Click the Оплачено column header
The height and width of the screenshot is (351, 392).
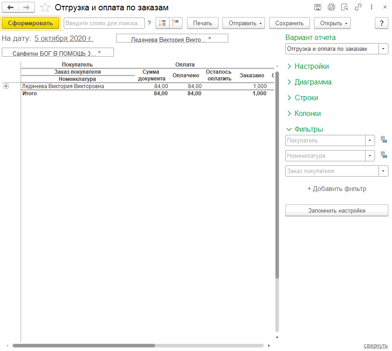186,76
